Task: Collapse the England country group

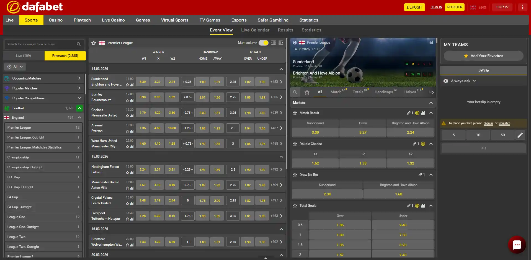Action: pos(79,118)
